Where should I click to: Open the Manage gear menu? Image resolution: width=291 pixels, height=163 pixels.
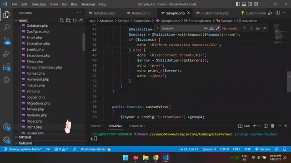[7, 140]
